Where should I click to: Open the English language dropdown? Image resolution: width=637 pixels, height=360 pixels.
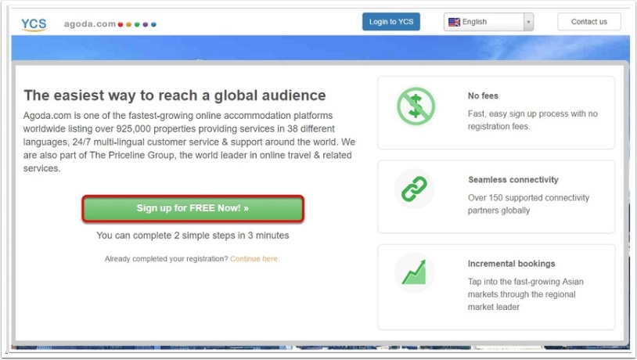click(x=489, y=22)
